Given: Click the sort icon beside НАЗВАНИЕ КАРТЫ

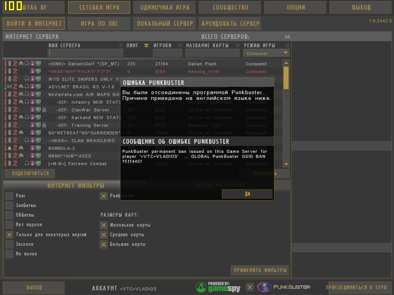Looking at the screenshot, I should click(x=237, y=45).
